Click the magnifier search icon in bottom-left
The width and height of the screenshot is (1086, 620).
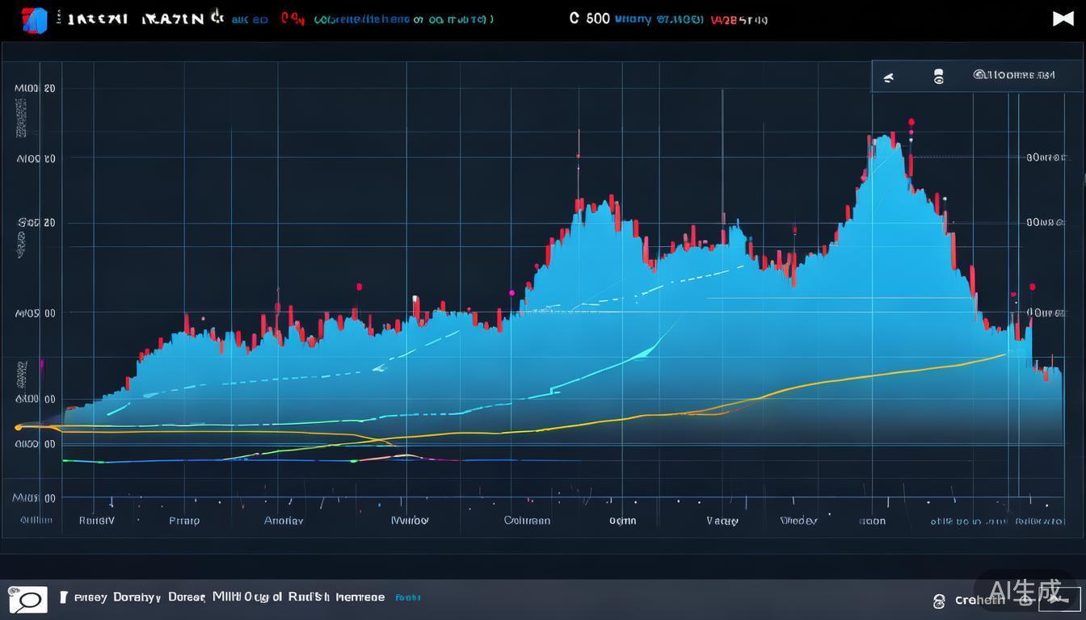[28, 600]
